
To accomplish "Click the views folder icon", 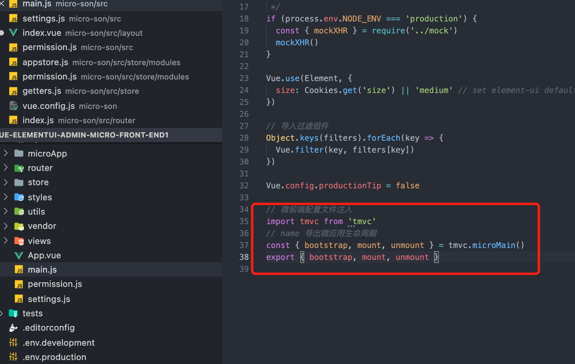I will click(x=19, y=241).
